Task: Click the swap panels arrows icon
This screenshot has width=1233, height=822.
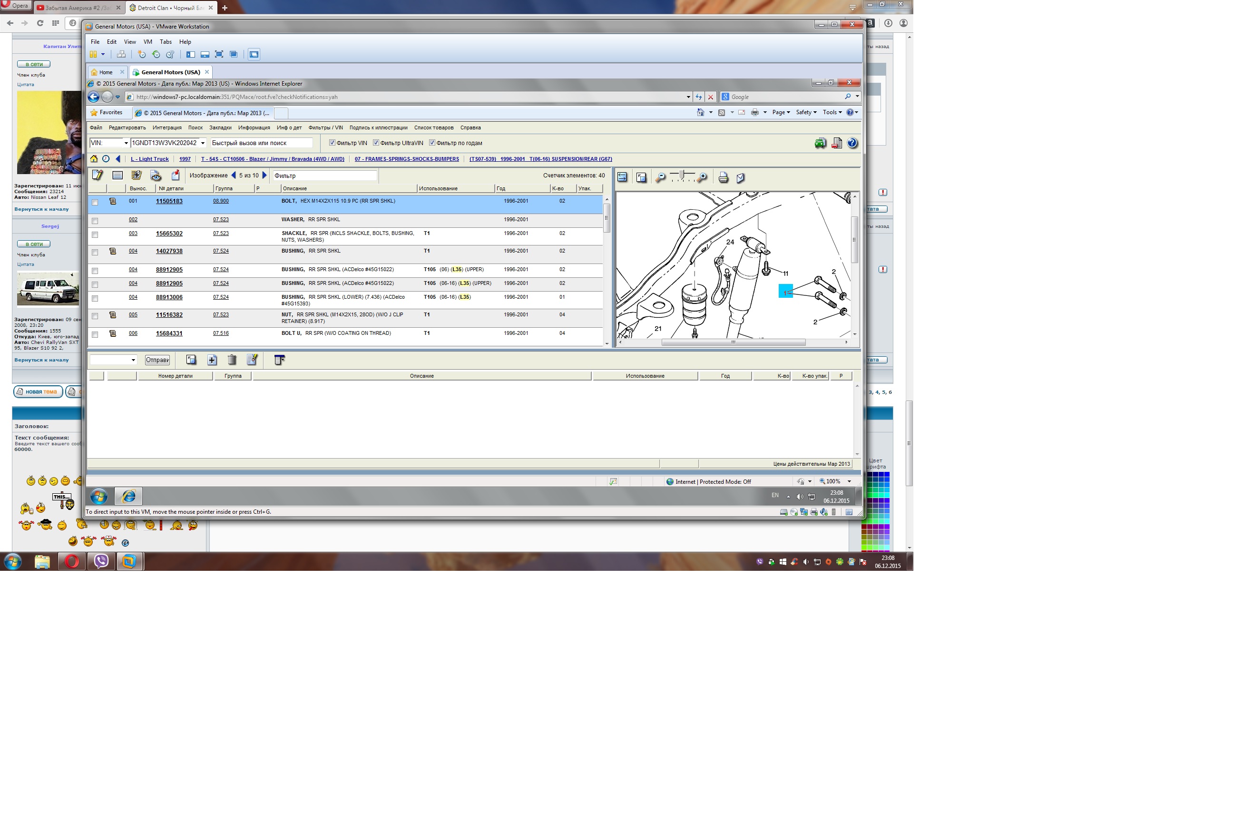Action: click(x=622, y=177)
